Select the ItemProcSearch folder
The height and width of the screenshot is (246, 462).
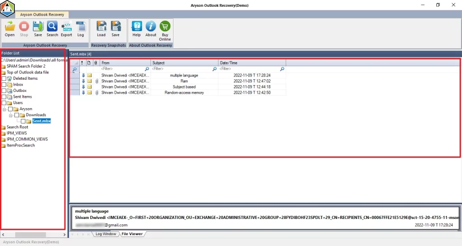(x=21, y=146)
